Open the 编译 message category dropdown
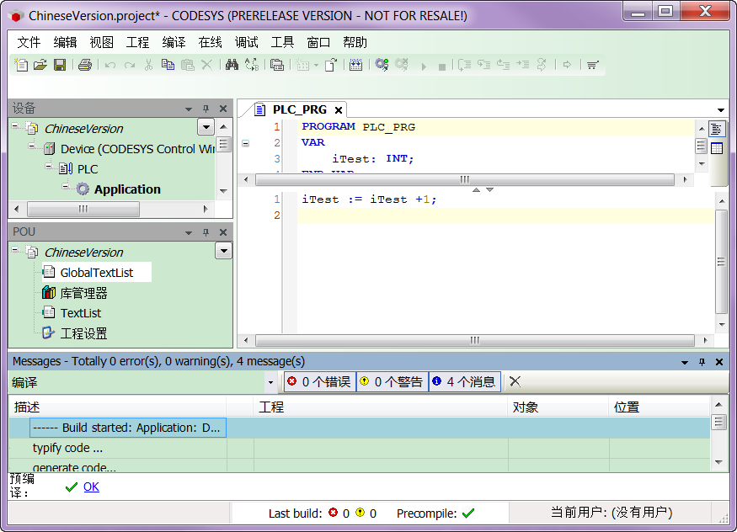Viewport: 737px width, 532px height. (x=270, y=382)
